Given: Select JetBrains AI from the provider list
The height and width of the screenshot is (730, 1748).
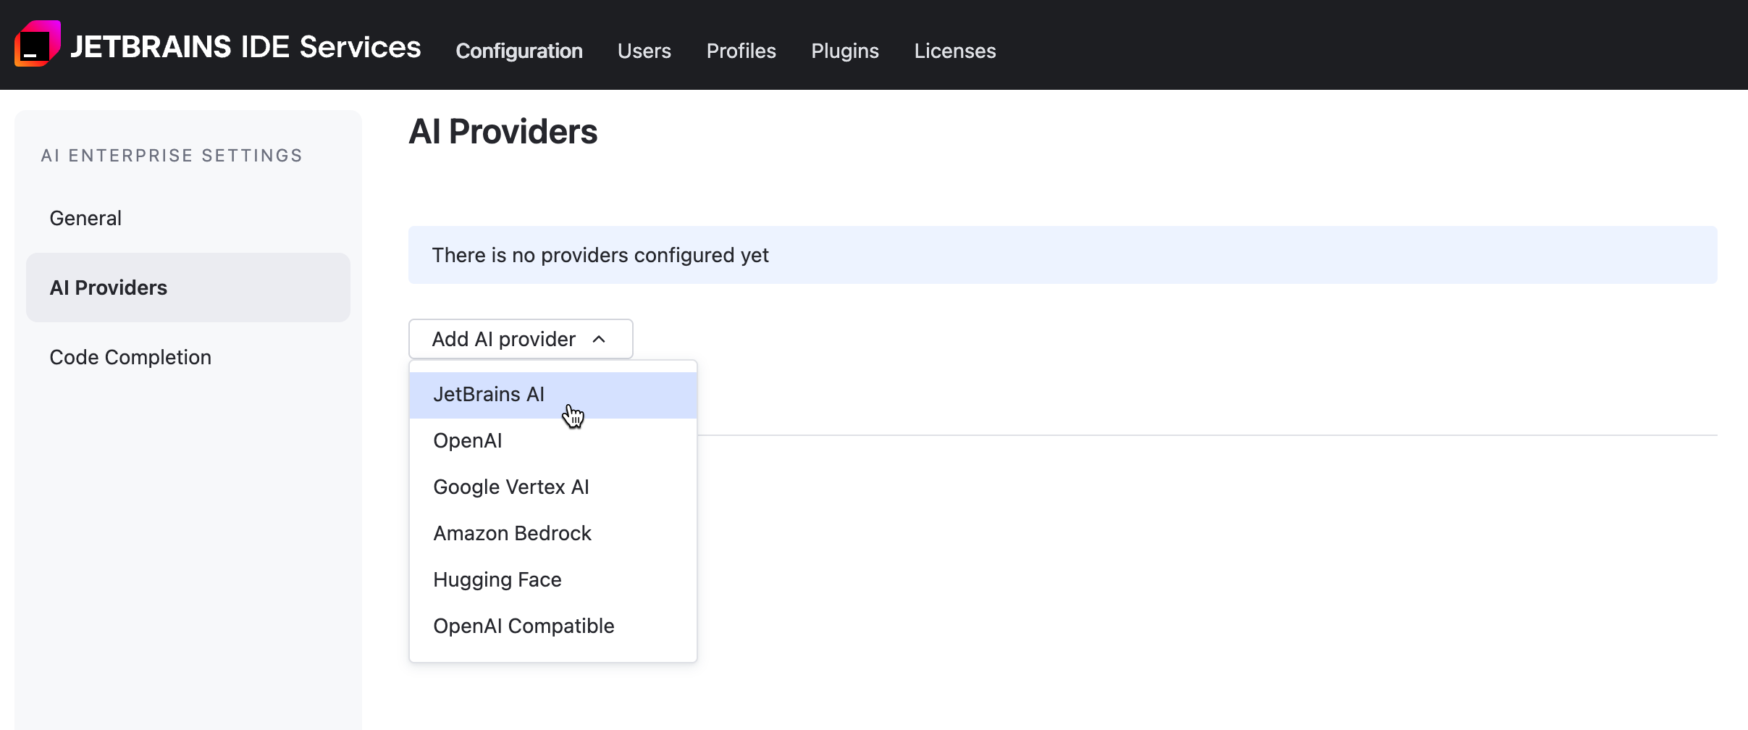Looking at the screenshot, I should (489, 394).
